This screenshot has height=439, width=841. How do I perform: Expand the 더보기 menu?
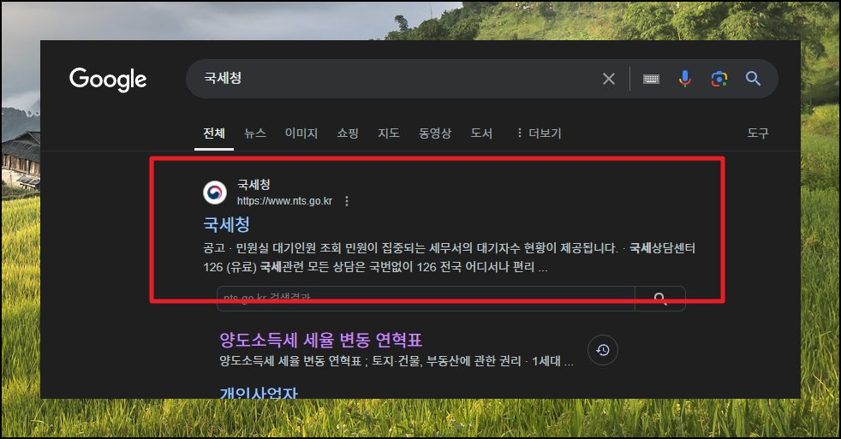pyautogui.click(x=539, y=133)
